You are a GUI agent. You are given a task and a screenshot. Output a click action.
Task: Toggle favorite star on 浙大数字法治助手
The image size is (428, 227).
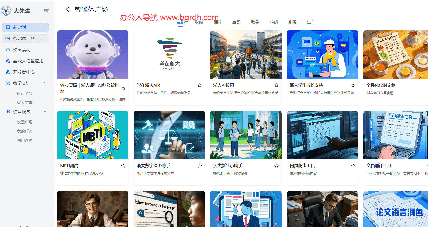[x=200, y=166]
